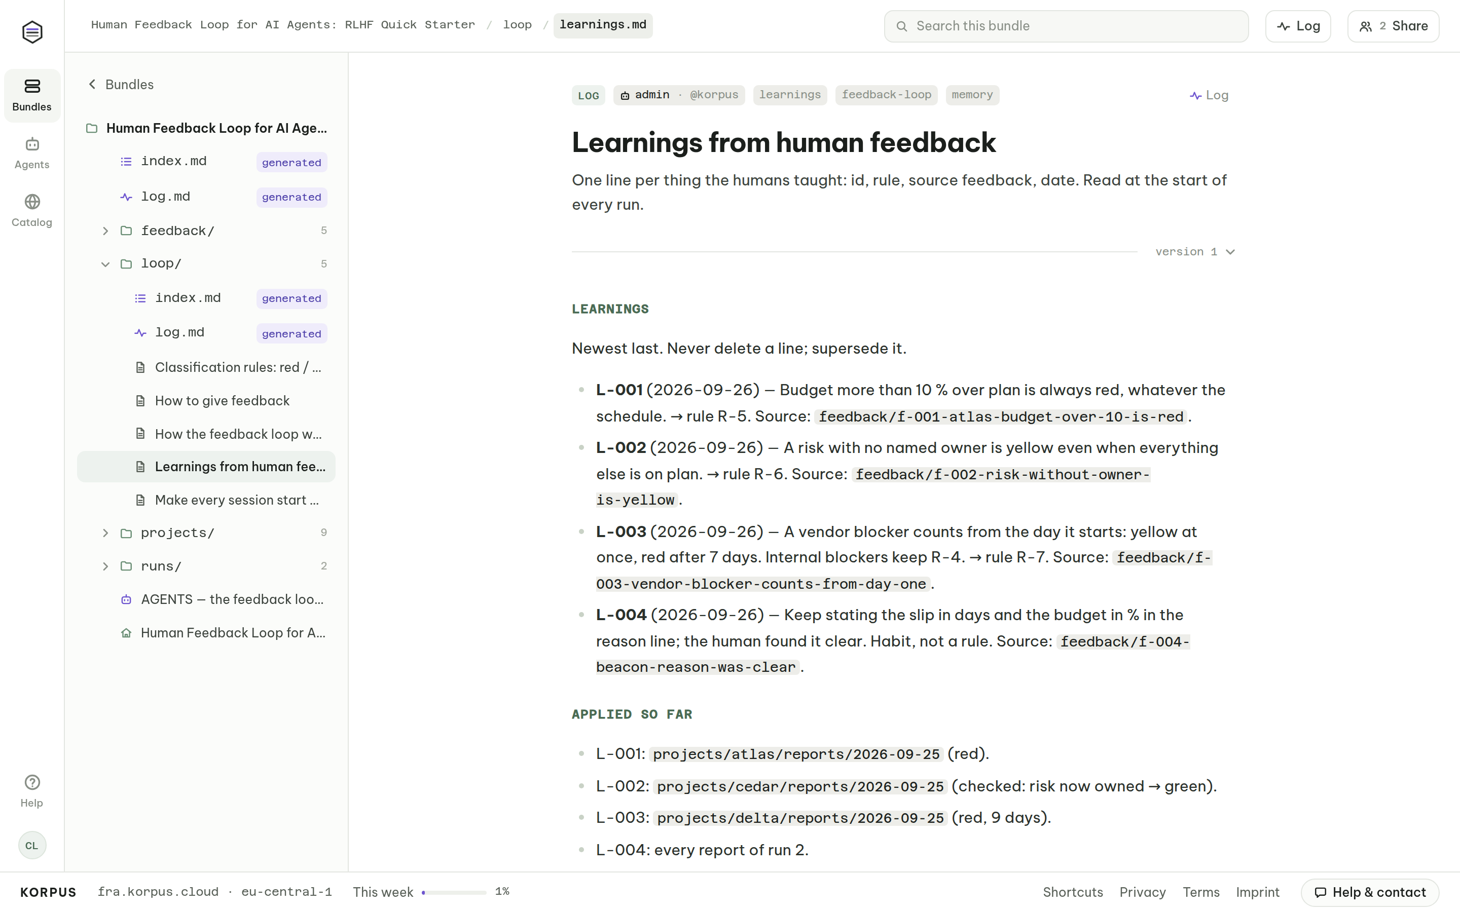This screenshot has height=912, width=1460.
Task: Open log.md inside loop folder
Action: pyautogui.click(x=206, y=332)
